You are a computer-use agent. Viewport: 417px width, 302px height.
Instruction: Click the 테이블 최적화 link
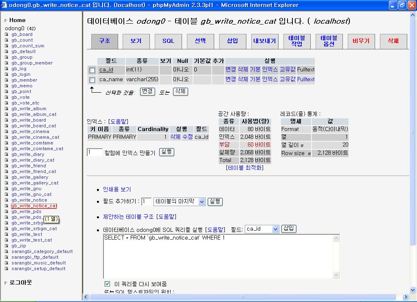244,168
